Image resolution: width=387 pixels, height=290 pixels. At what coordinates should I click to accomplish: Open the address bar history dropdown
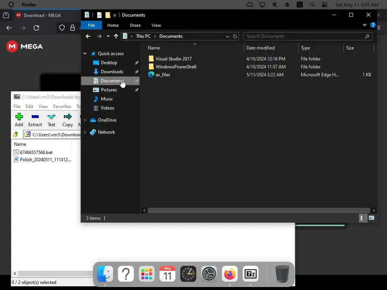(227, 37)
